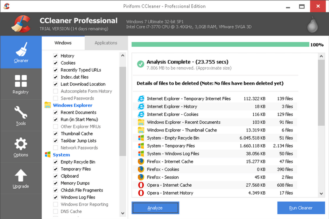
Task: Uncheck Empty Recycle Bin checkbox
Action: click(x=55, y=162)
